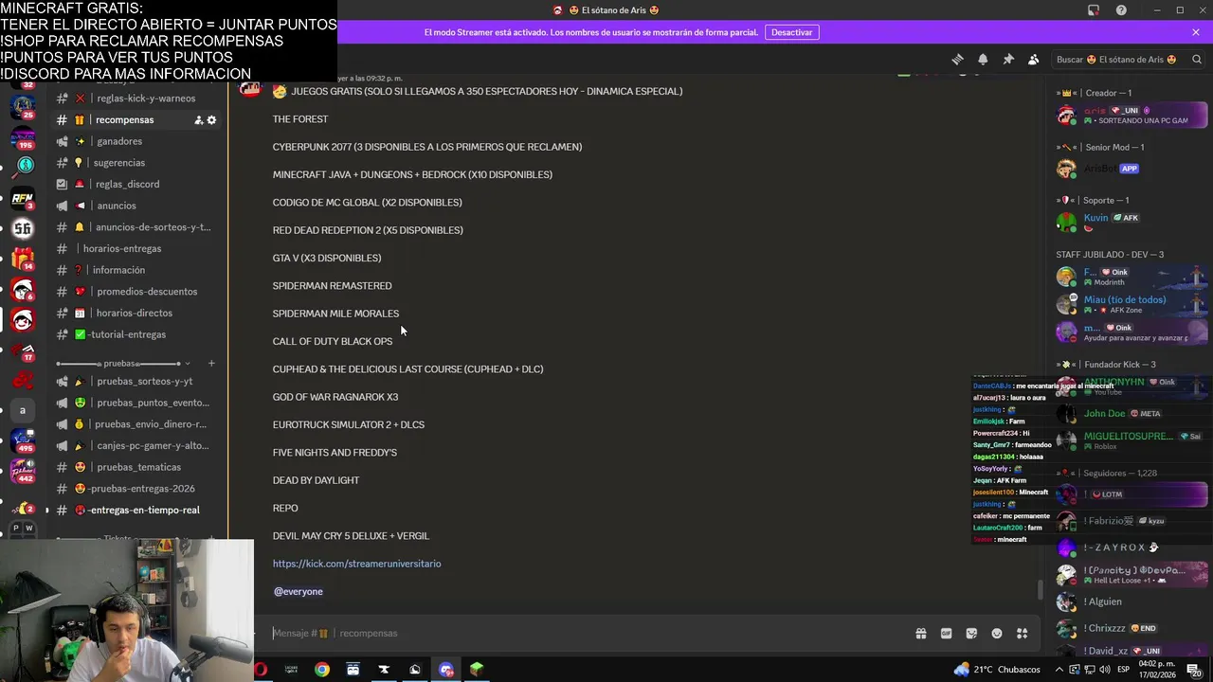Open RFN server icon in server list
1213x682 pixels.
[x=23, y=199]
